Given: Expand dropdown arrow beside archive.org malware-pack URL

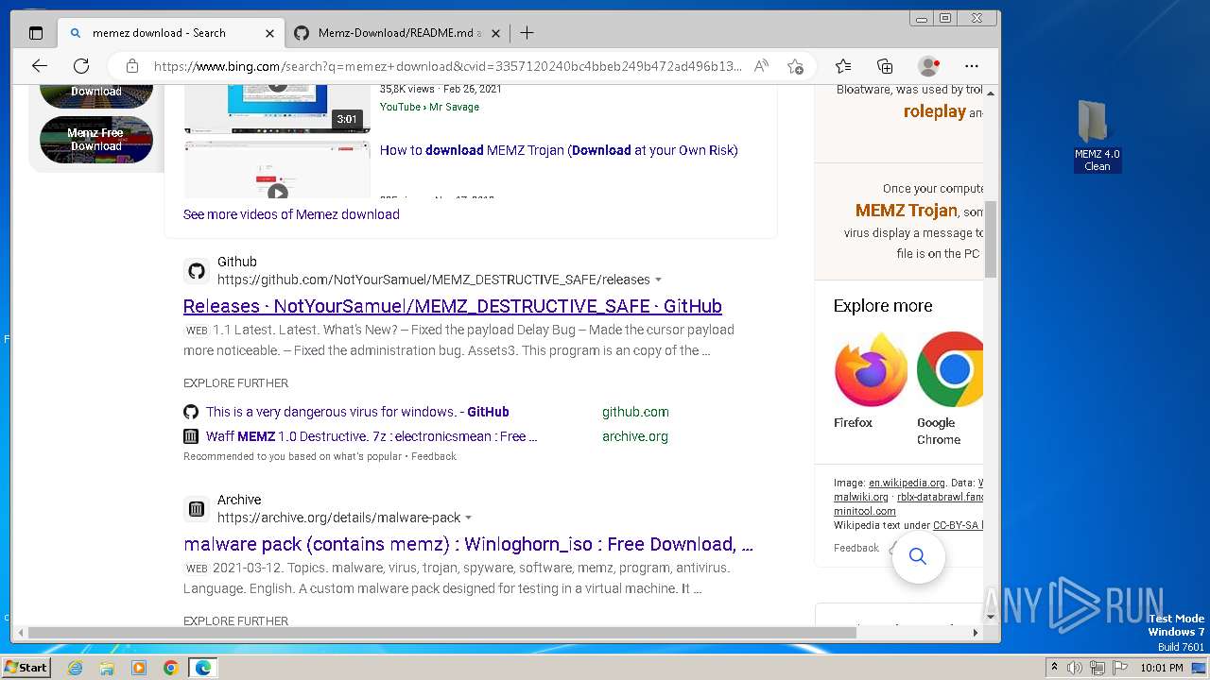Looking at the screenshot, I should click(x=468, y=518).
